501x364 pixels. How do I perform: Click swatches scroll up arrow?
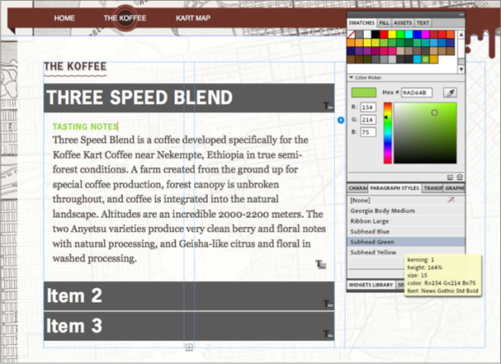[461, 35]
